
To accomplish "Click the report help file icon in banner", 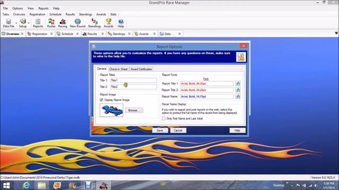I will [x=240, y=57].
